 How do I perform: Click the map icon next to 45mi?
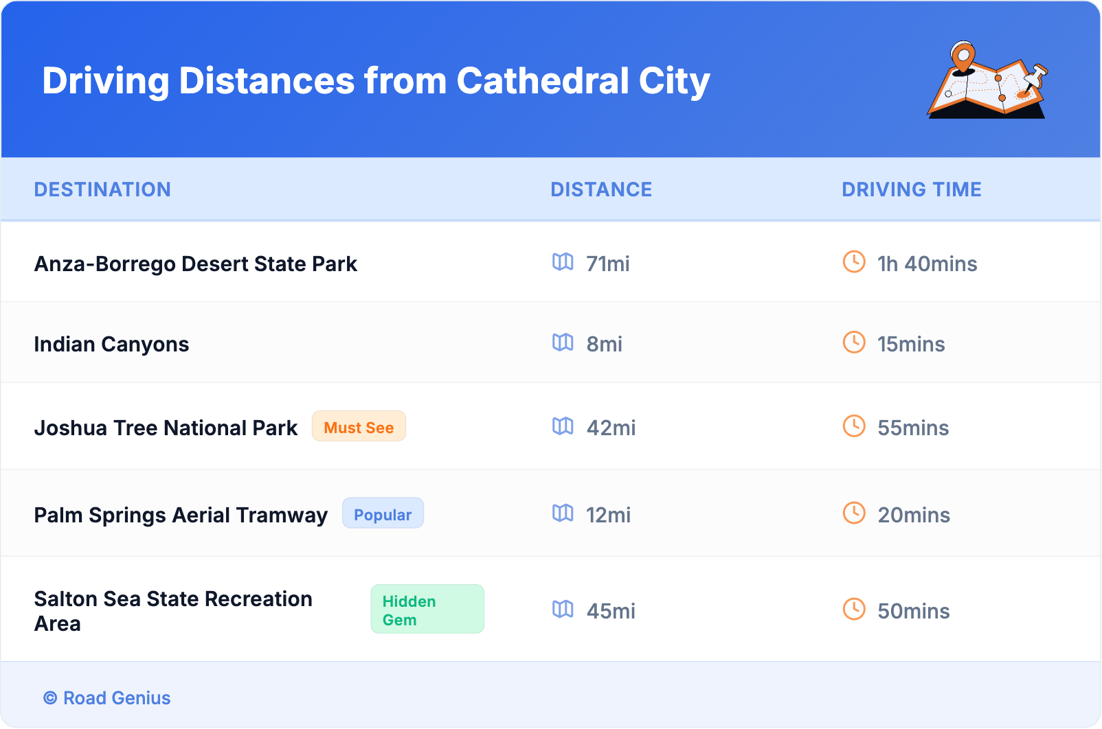point(563,610)
